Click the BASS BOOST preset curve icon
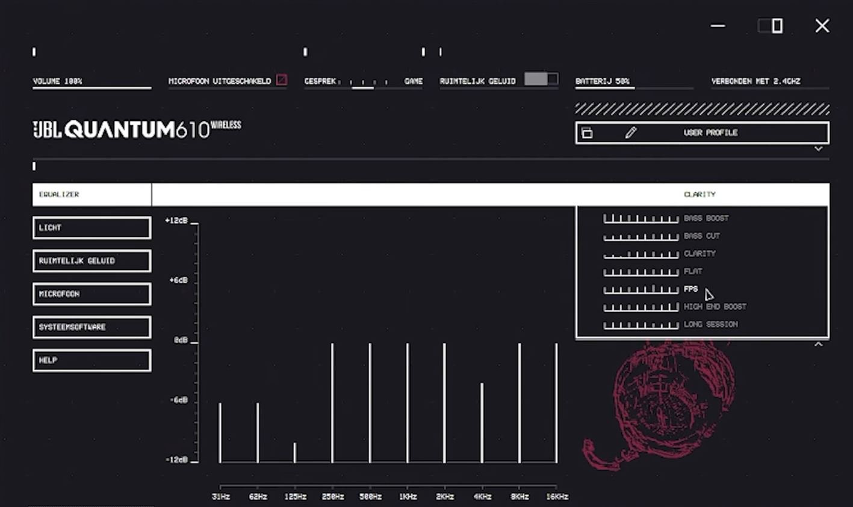853x507 pixels. pyautogui.click(x=641, y=218)
